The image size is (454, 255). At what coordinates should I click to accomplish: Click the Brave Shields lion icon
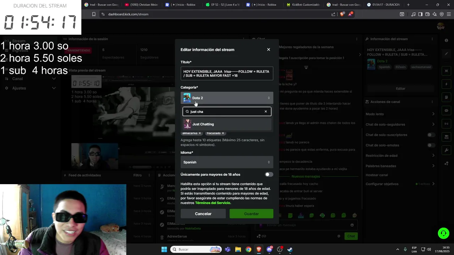[342, 14]
